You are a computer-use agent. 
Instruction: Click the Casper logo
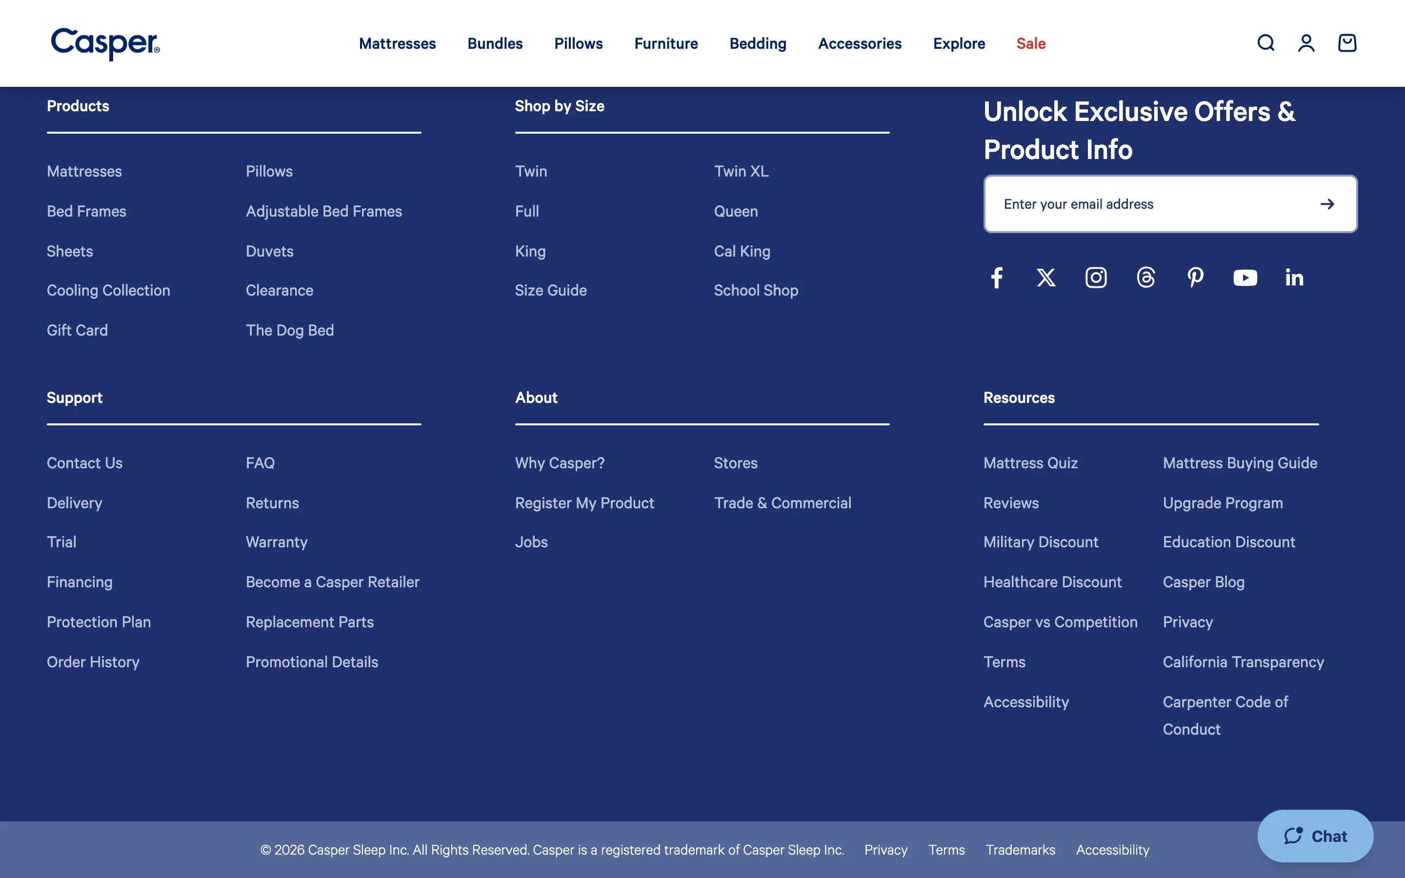pyautogui.click(x=105, y=43)
